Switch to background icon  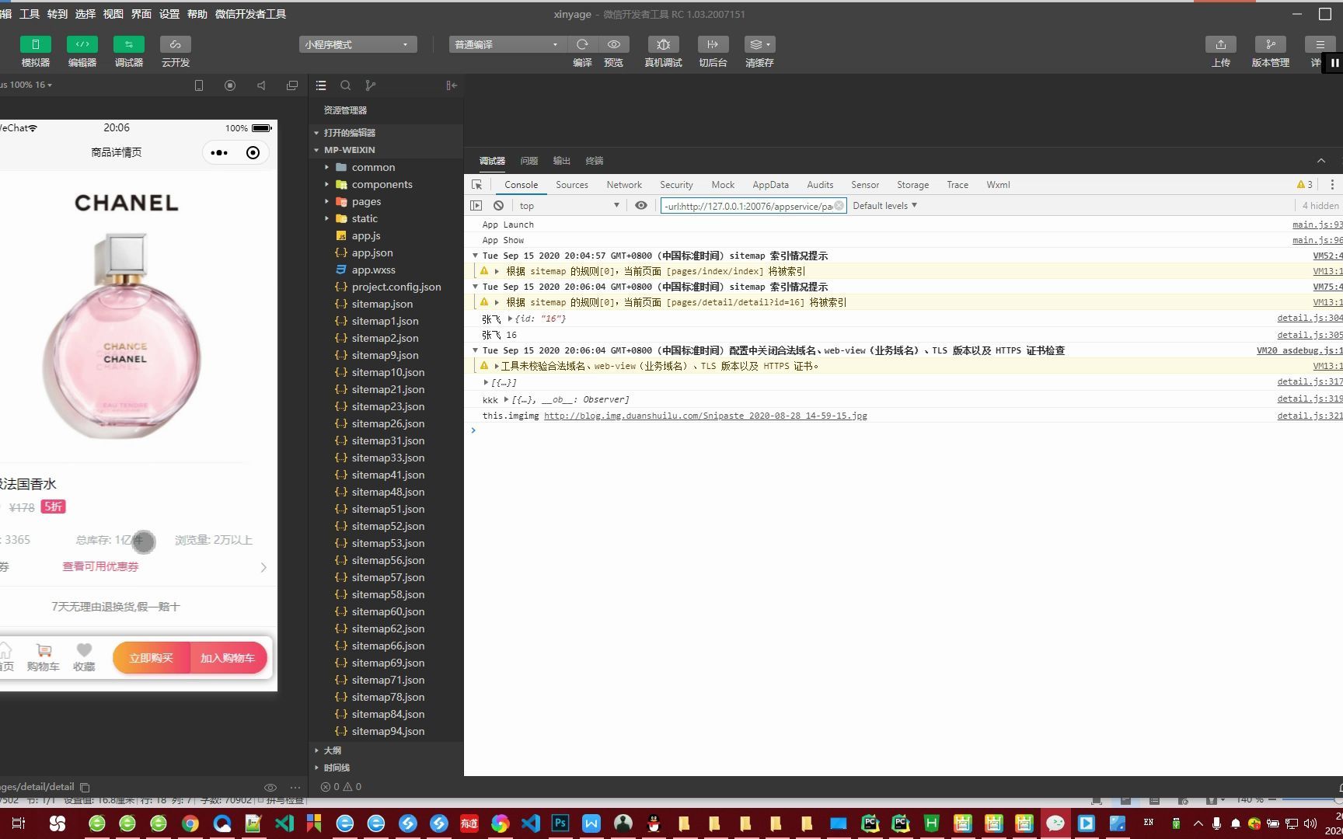pos(713,44)
